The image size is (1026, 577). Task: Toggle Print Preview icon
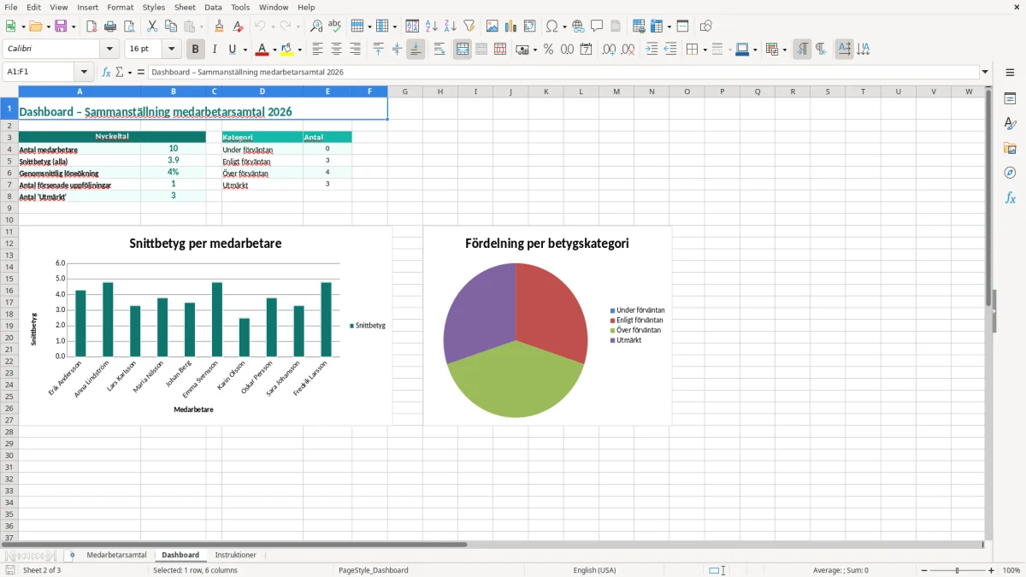(x=128, y=26)
